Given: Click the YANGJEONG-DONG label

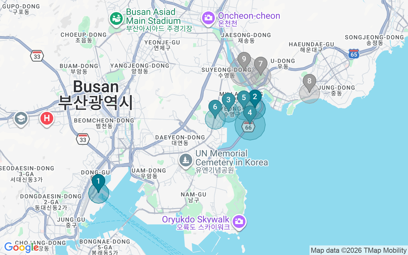Looking at the screenshot, I should pyautogui.click(x=140, y=68).
